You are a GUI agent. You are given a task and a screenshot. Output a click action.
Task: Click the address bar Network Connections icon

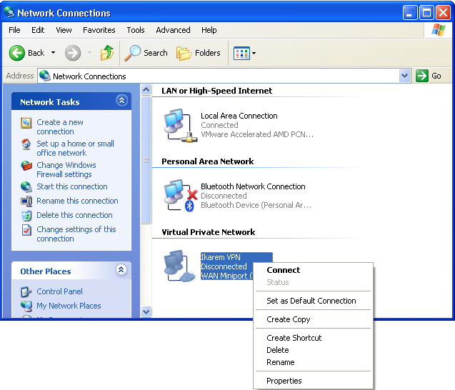point(45,76)
